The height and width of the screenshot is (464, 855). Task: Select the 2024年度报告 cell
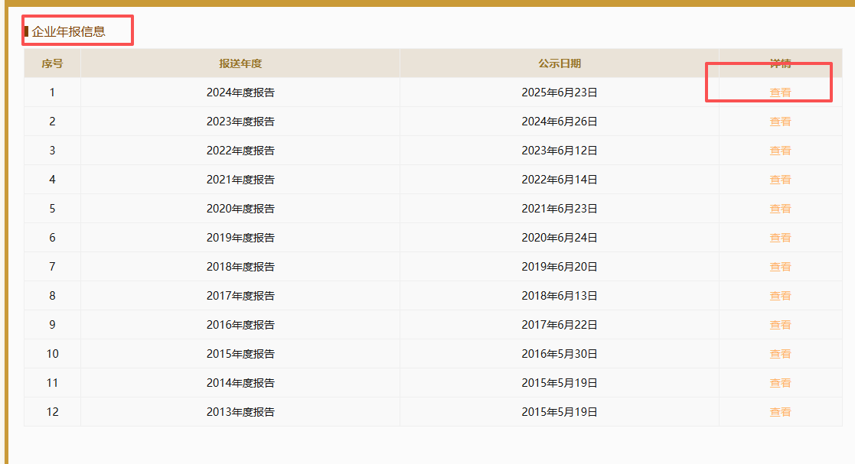point(240,92)
